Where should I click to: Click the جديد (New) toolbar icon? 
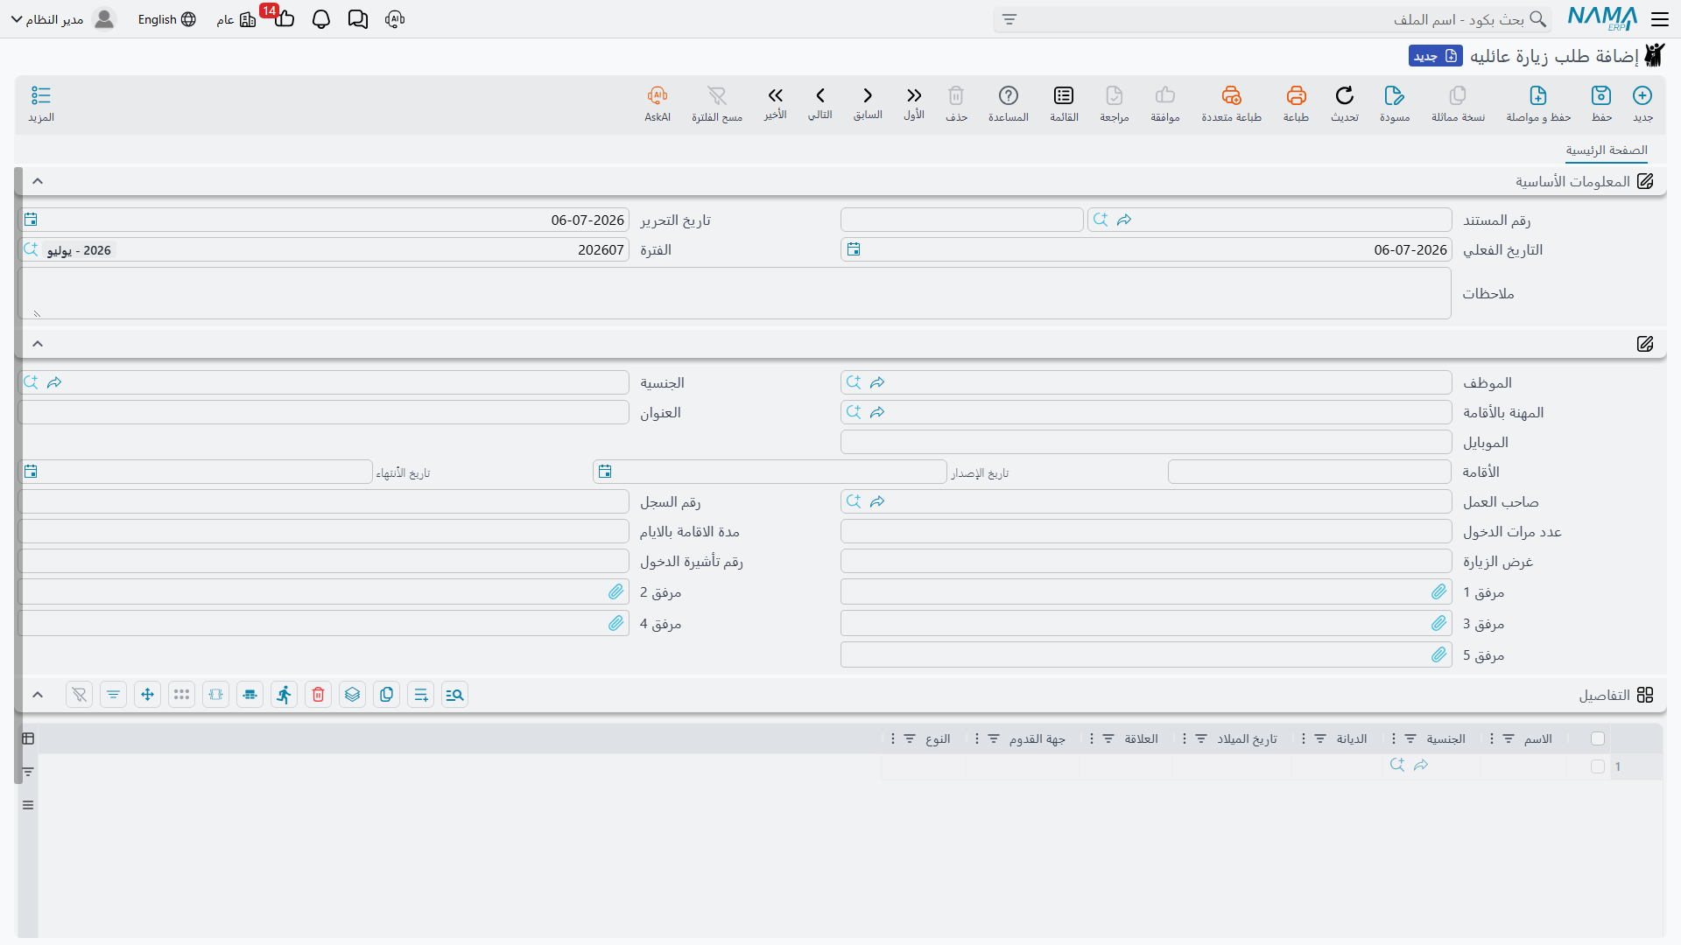coord(1642,95)
